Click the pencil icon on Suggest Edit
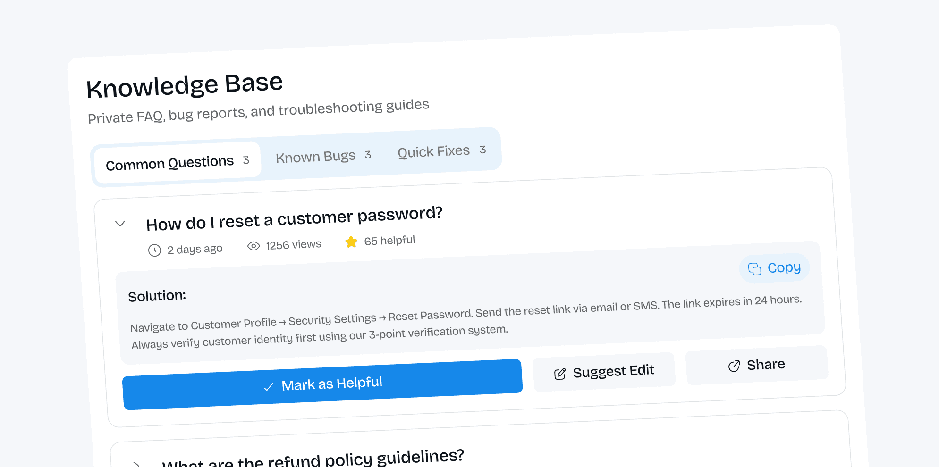Image resolution: width=939 pixels, height=467 pixels. [560, 374]
